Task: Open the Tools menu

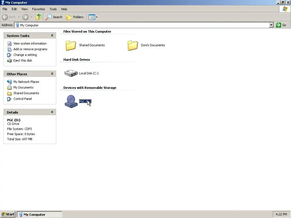Action: pos(53,9)
